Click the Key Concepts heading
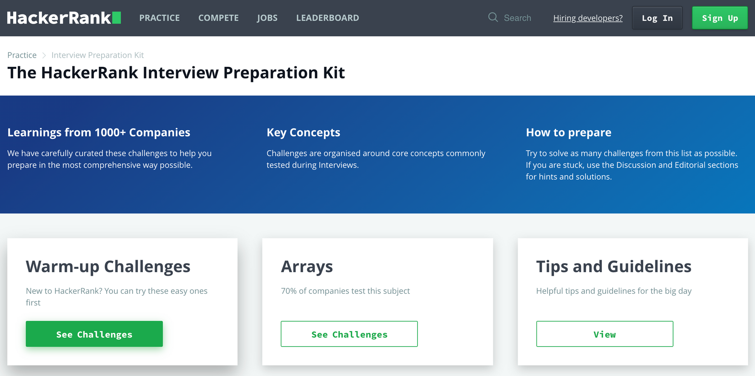Screen dimensions: 755x376 (304, 133)
